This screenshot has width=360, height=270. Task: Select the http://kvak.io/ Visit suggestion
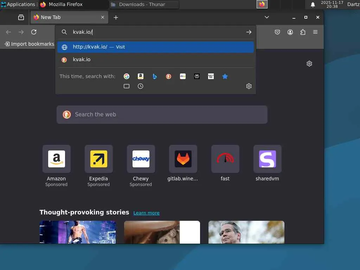click(155, 47)
